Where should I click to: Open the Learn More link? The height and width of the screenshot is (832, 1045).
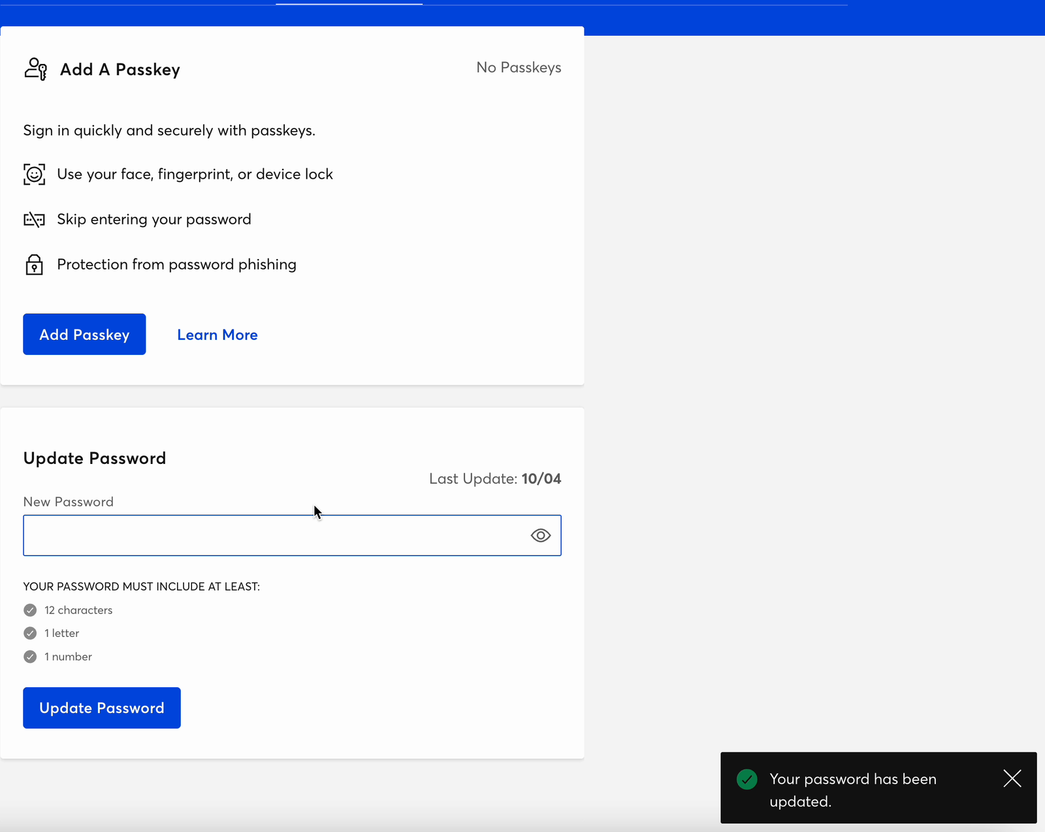[x=217, y=335]
